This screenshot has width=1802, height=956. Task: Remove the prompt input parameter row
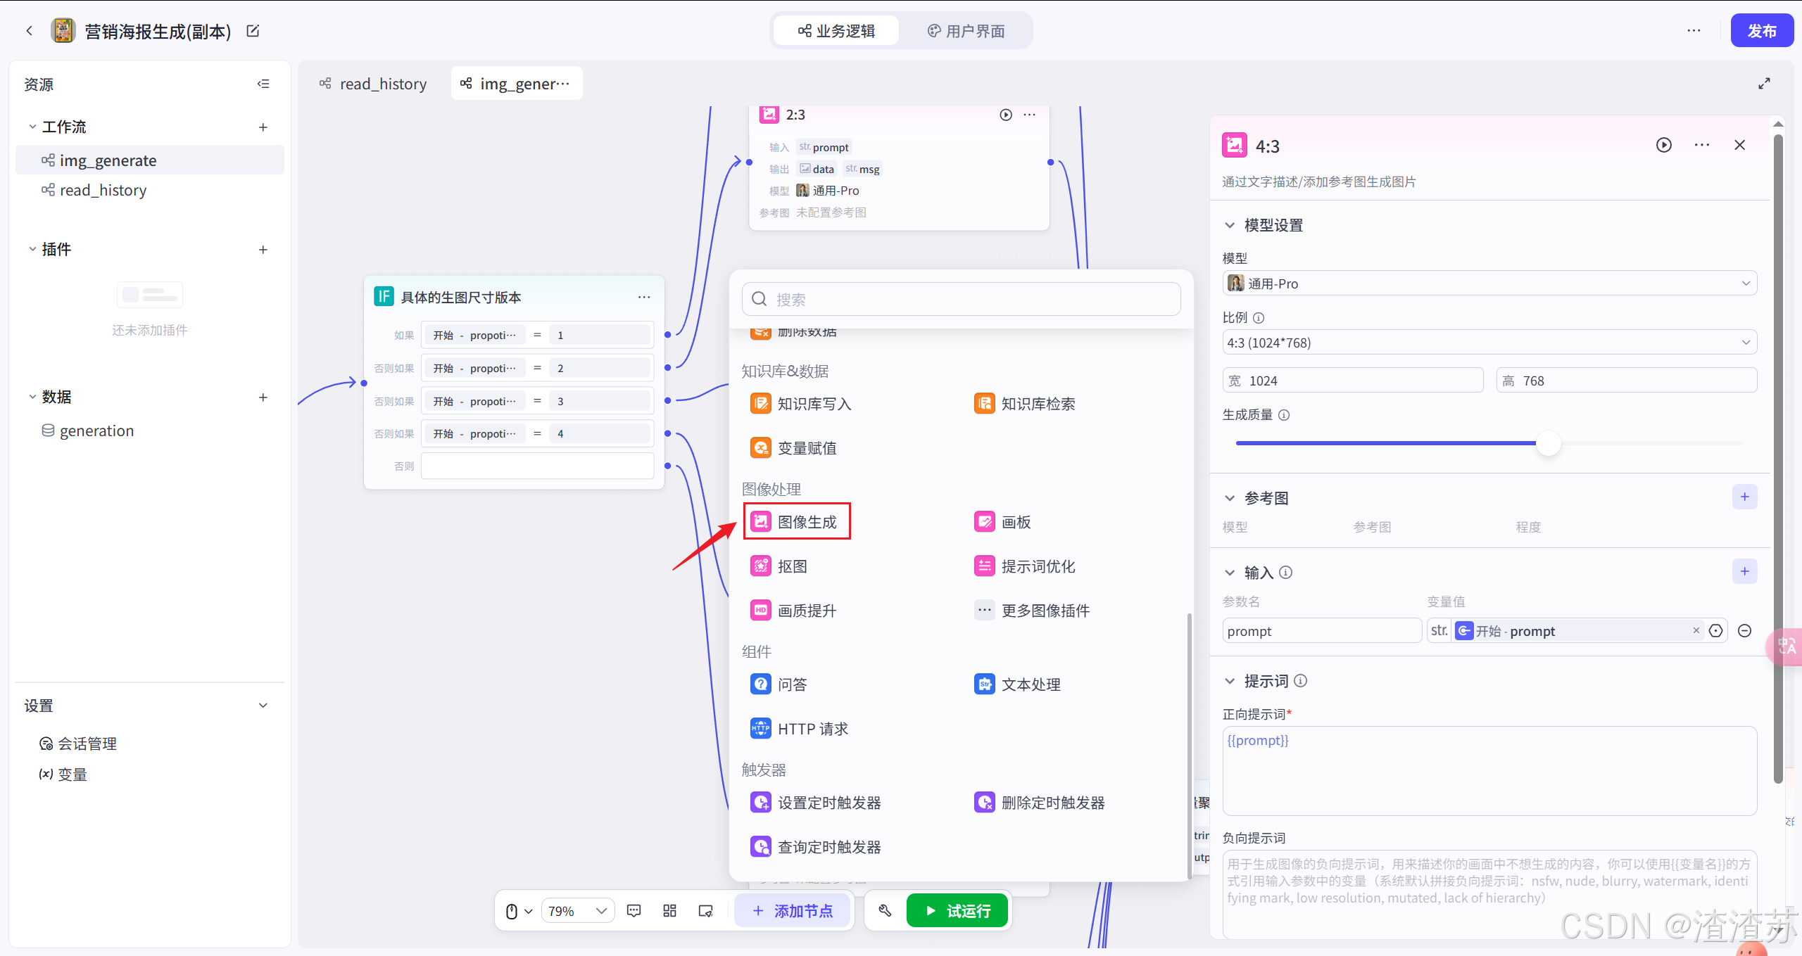point(1745,631)
